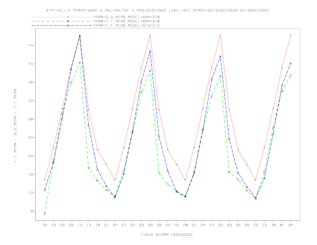Click the red solid legend line sample
Viewport: 317px width, 245px height.
click(x=62, y=17)
